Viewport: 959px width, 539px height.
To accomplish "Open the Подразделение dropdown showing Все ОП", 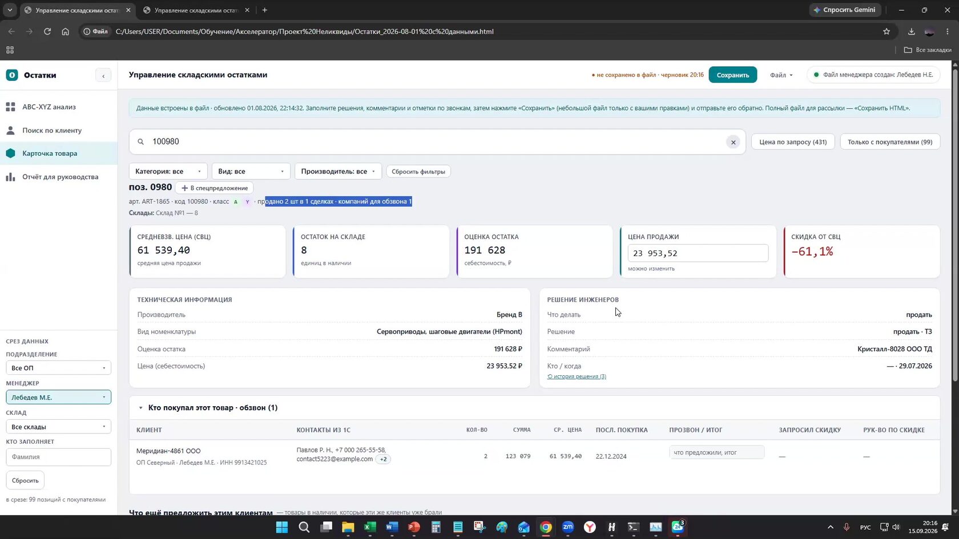I will pos(58,368).
